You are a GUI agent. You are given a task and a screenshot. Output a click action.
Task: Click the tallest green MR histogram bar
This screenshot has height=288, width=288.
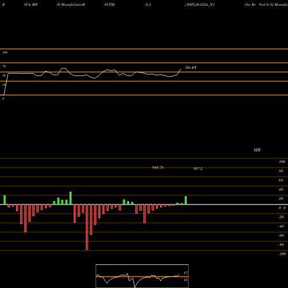coord(70,198)
